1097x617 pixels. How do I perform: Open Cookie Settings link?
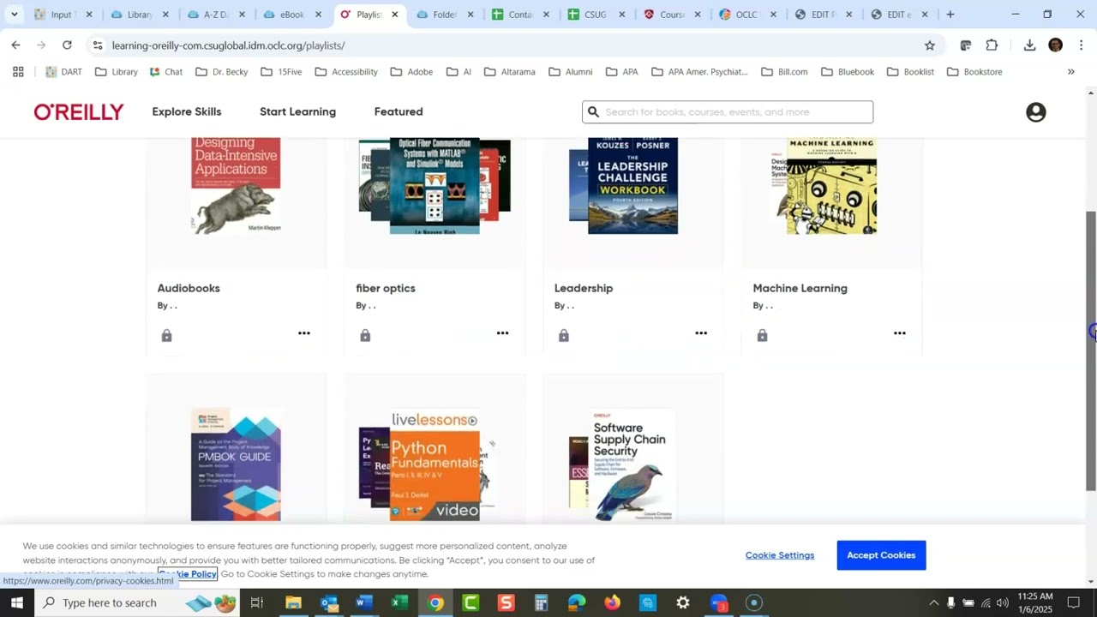pos(780,555)
